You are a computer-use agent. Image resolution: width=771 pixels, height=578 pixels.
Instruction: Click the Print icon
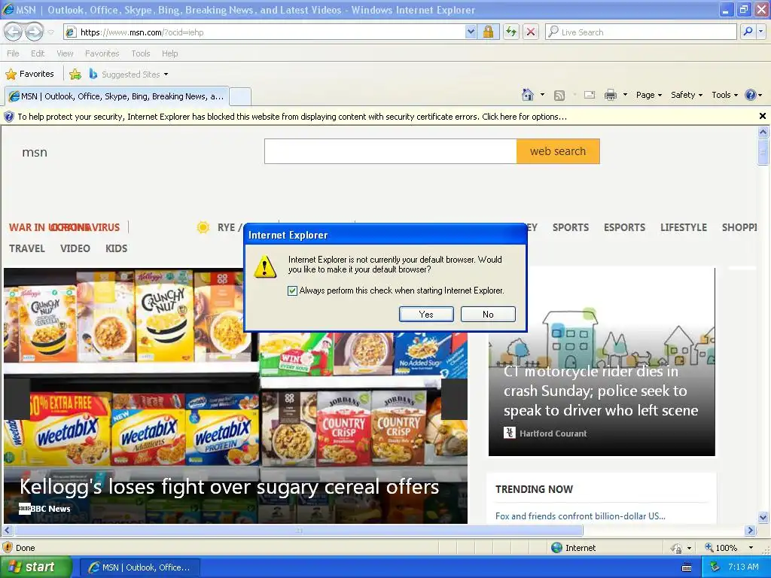pyautogui.click(x=610, y=95)
